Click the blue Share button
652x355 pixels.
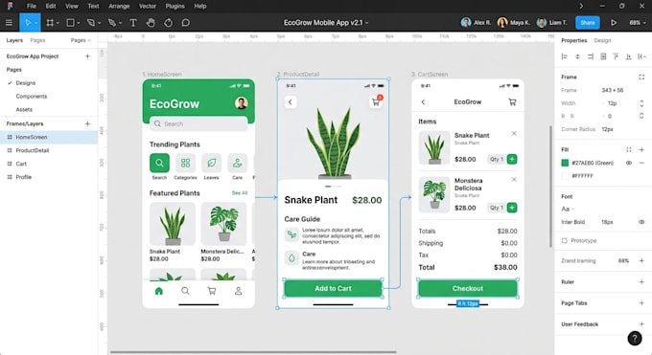tap(588, 22)
